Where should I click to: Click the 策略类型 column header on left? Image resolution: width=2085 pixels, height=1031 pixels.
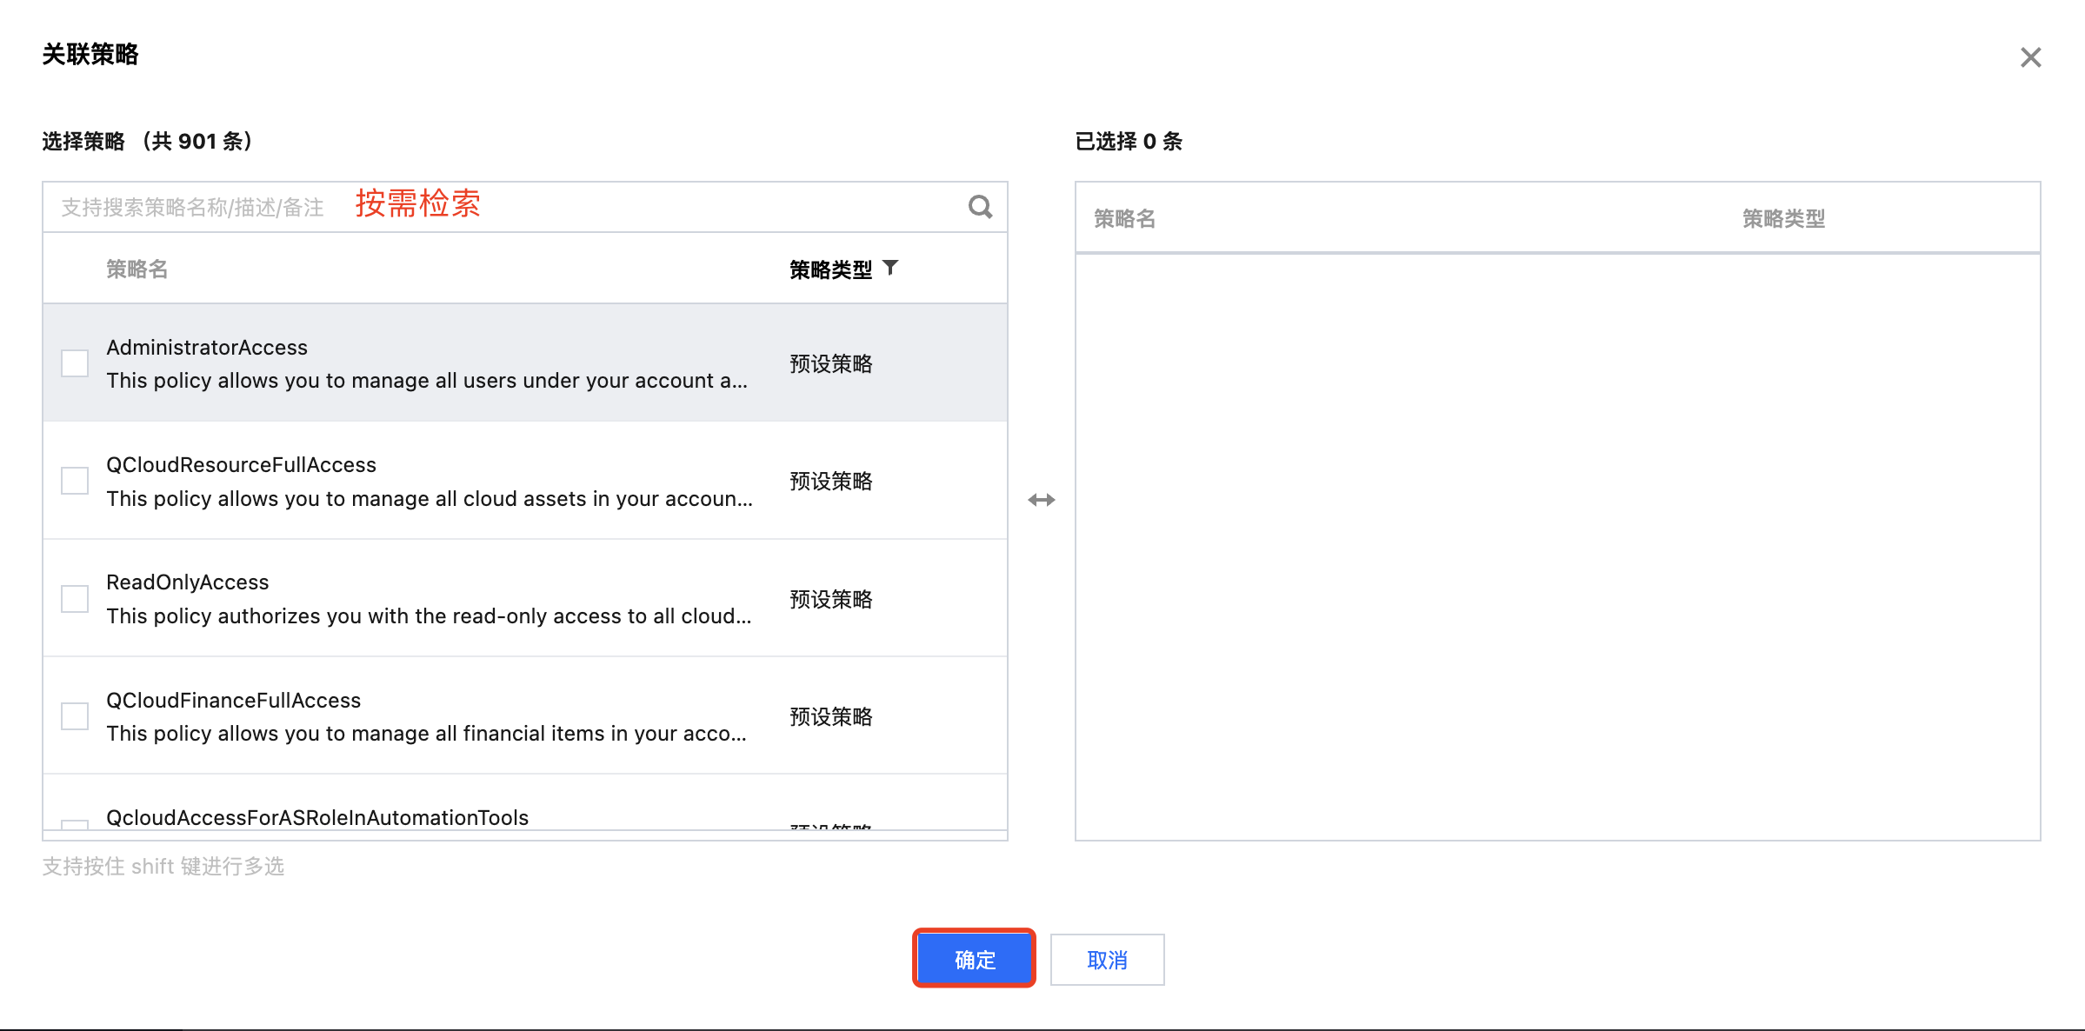click(830, 269)
